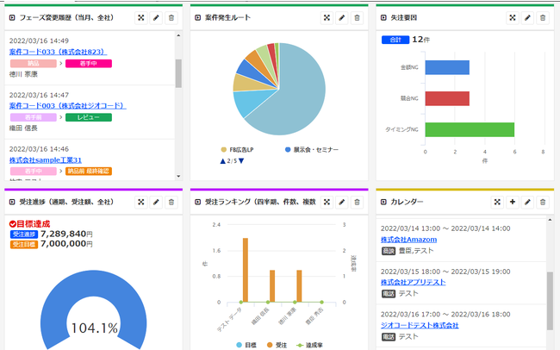560x350 pixels.
Task: Add a new event in カレンダー panel
Action: (x=513, y=202)
